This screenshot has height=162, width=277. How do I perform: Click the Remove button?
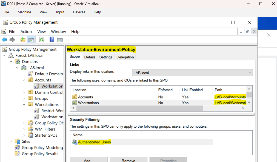[x=128, y=160]
